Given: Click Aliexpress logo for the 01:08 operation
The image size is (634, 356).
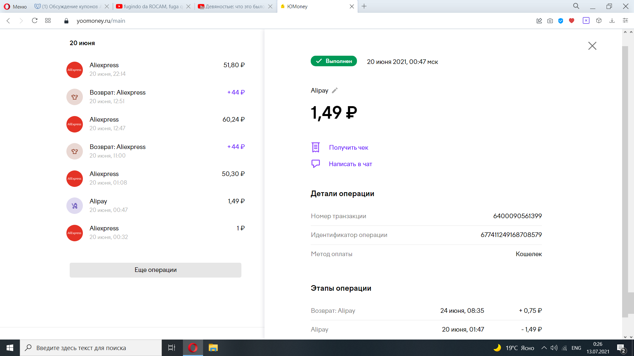Looking at the screenshot, I should pyautogui.click(x=75, y=179).
